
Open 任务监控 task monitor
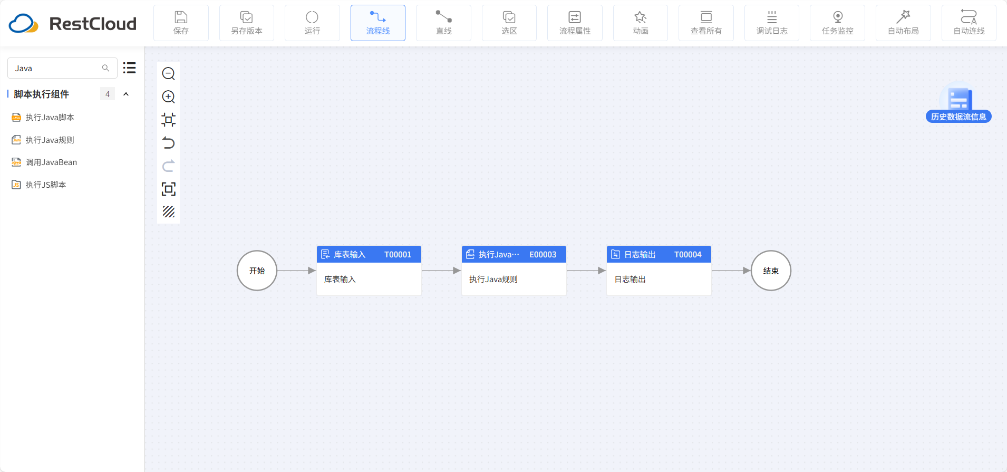click(x=837, y=23)
